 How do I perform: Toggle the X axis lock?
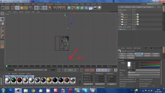coord(36,8)
